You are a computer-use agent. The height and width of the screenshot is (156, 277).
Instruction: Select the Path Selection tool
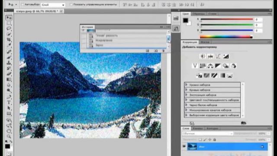tap(9, 108)
